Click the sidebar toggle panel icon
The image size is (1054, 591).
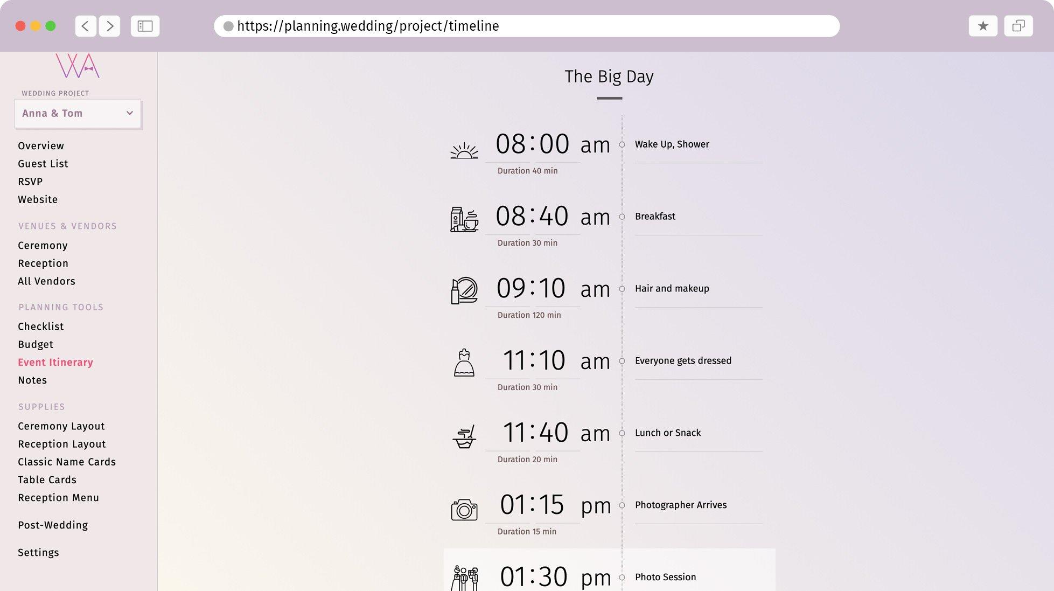pos(145,26)
